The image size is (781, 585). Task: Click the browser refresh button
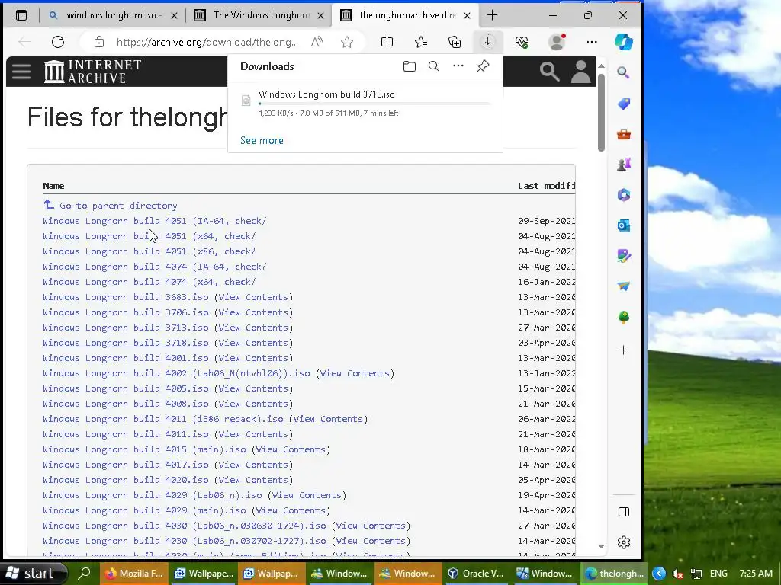[x=58, y=42]
